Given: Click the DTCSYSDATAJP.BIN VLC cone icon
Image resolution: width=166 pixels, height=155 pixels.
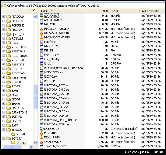Looking at the screenshot, I should click(42, 33).
